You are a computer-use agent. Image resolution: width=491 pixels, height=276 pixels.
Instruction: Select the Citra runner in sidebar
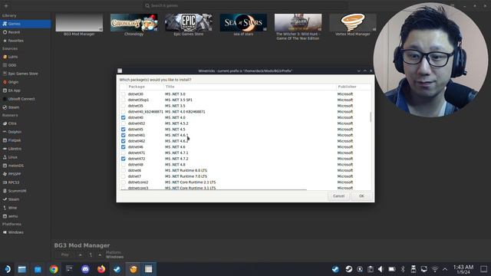pyautogui.click(x=25, y=123)
